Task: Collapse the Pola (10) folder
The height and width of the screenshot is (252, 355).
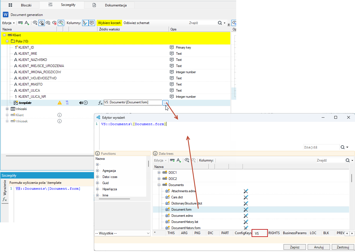Action: [x=7, y=41]
